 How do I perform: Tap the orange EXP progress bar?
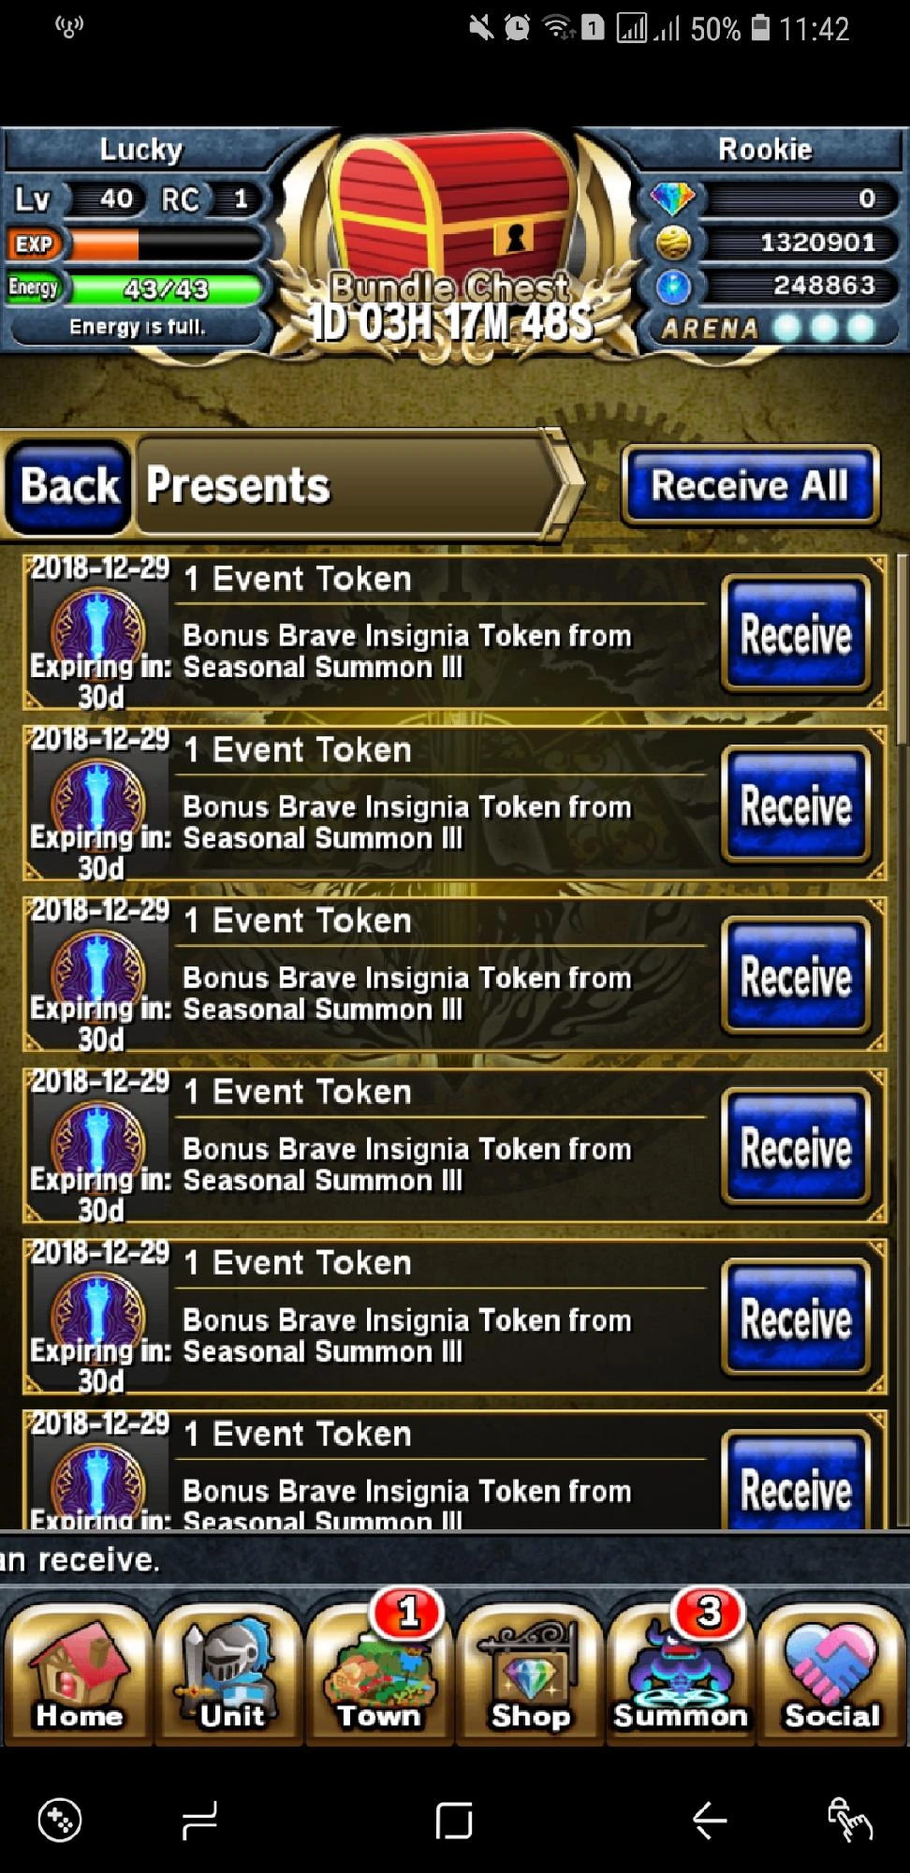coord(167,244)
